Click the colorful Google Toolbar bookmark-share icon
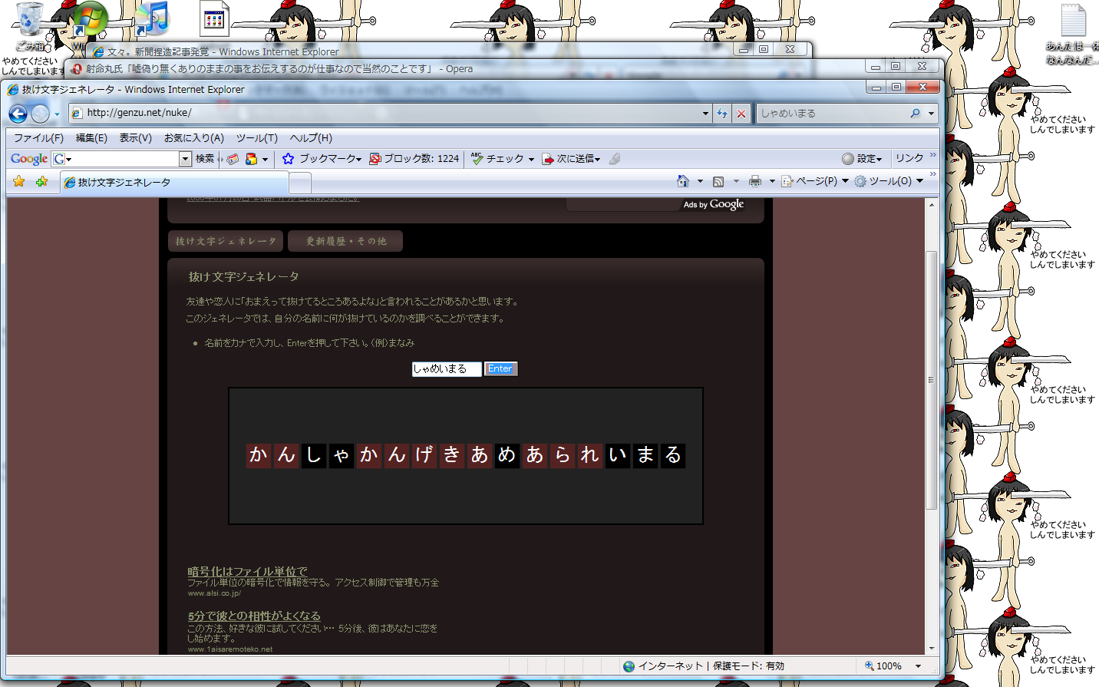Screen dimensions: 1099x687 click(x=251, y=159)
